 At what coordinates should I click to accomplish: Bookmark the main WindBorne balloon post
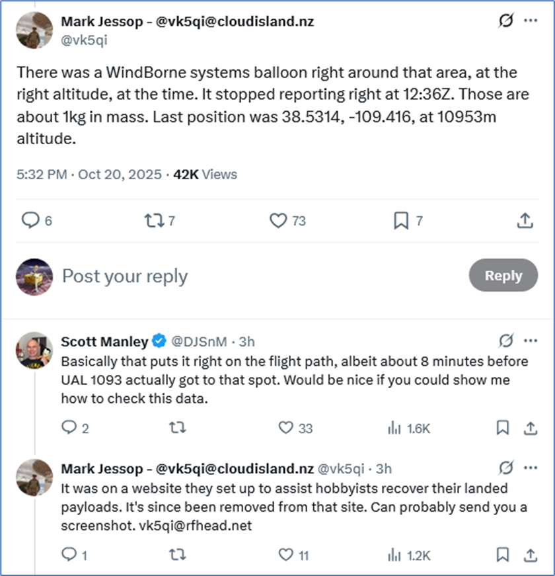click(x=401, y=221)
